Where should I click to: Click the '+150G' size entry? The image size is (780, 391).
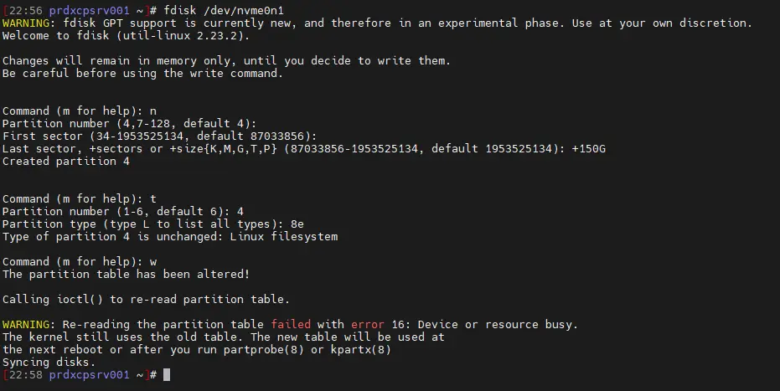[588, 149]
